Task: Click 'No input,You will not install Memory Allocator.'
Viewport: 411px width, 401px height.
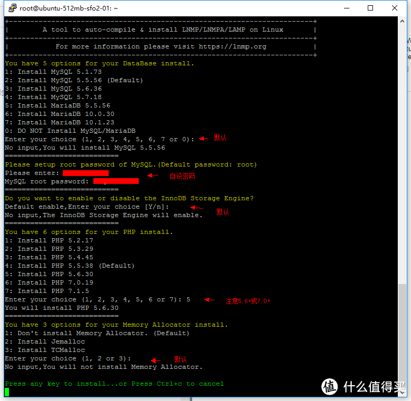Action: point(103,367)
